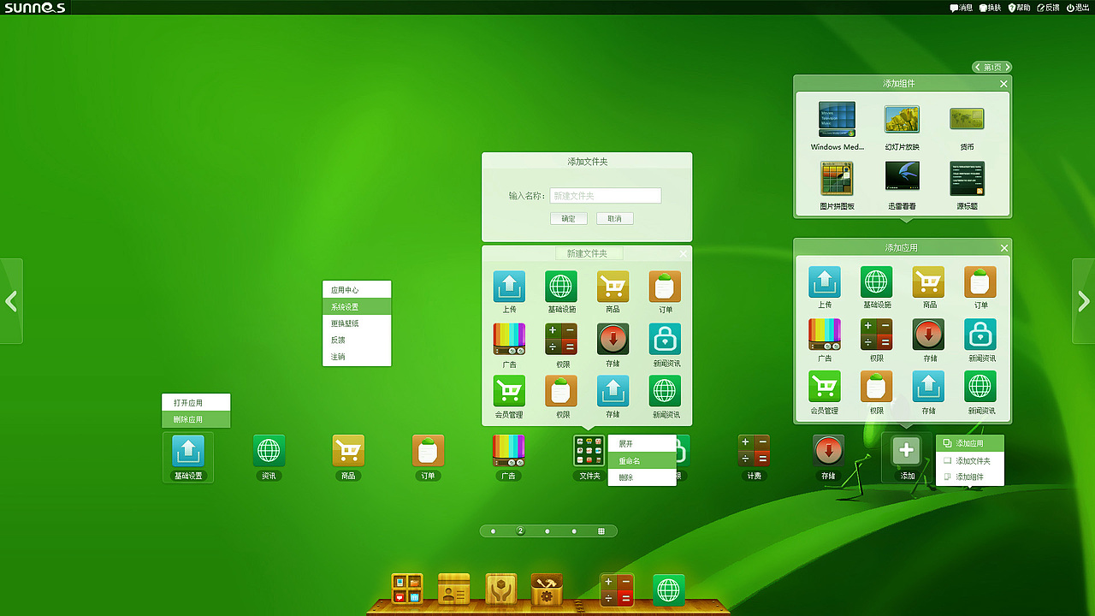This screenshot has height=616, width=1095.
Task: Open 订单 inside the 新建文件夹 folder
Action: [665, 287]
